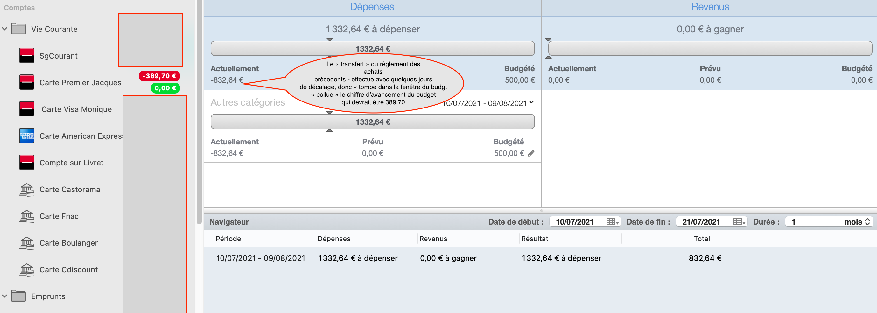Select the Compte sur Livret icon
This screenshot has width=877, height=313.
26,162
